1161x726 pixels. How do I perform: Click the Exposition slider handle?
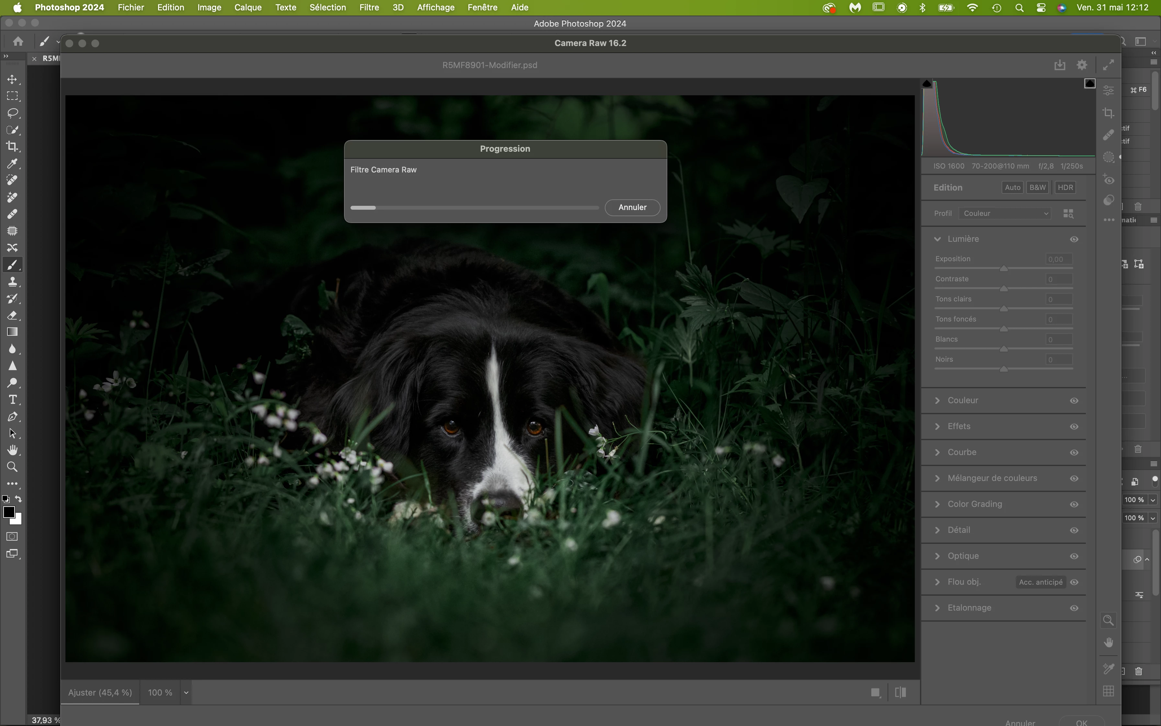click(1004, 269)
